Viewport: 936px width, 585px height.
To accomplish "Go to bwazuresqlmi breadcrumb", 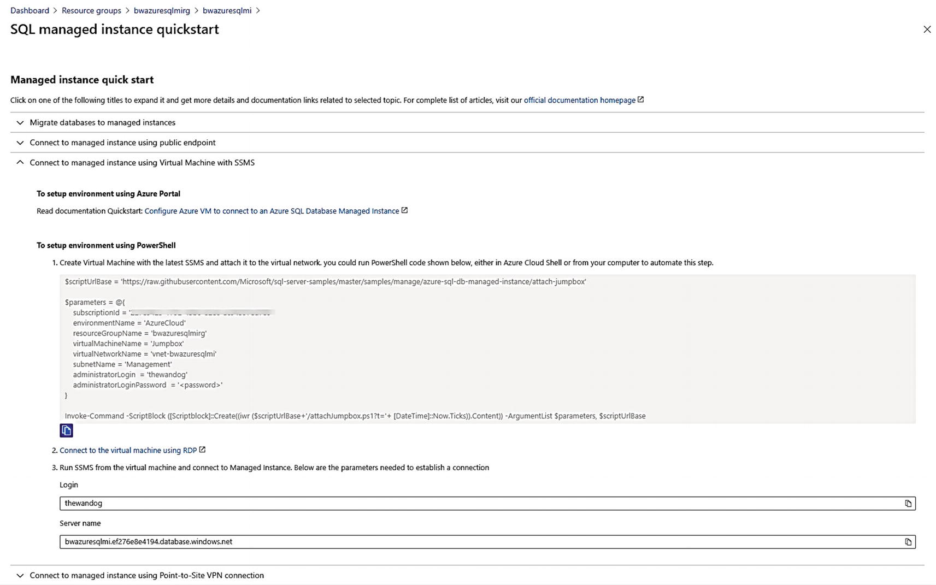I will 227,10.
